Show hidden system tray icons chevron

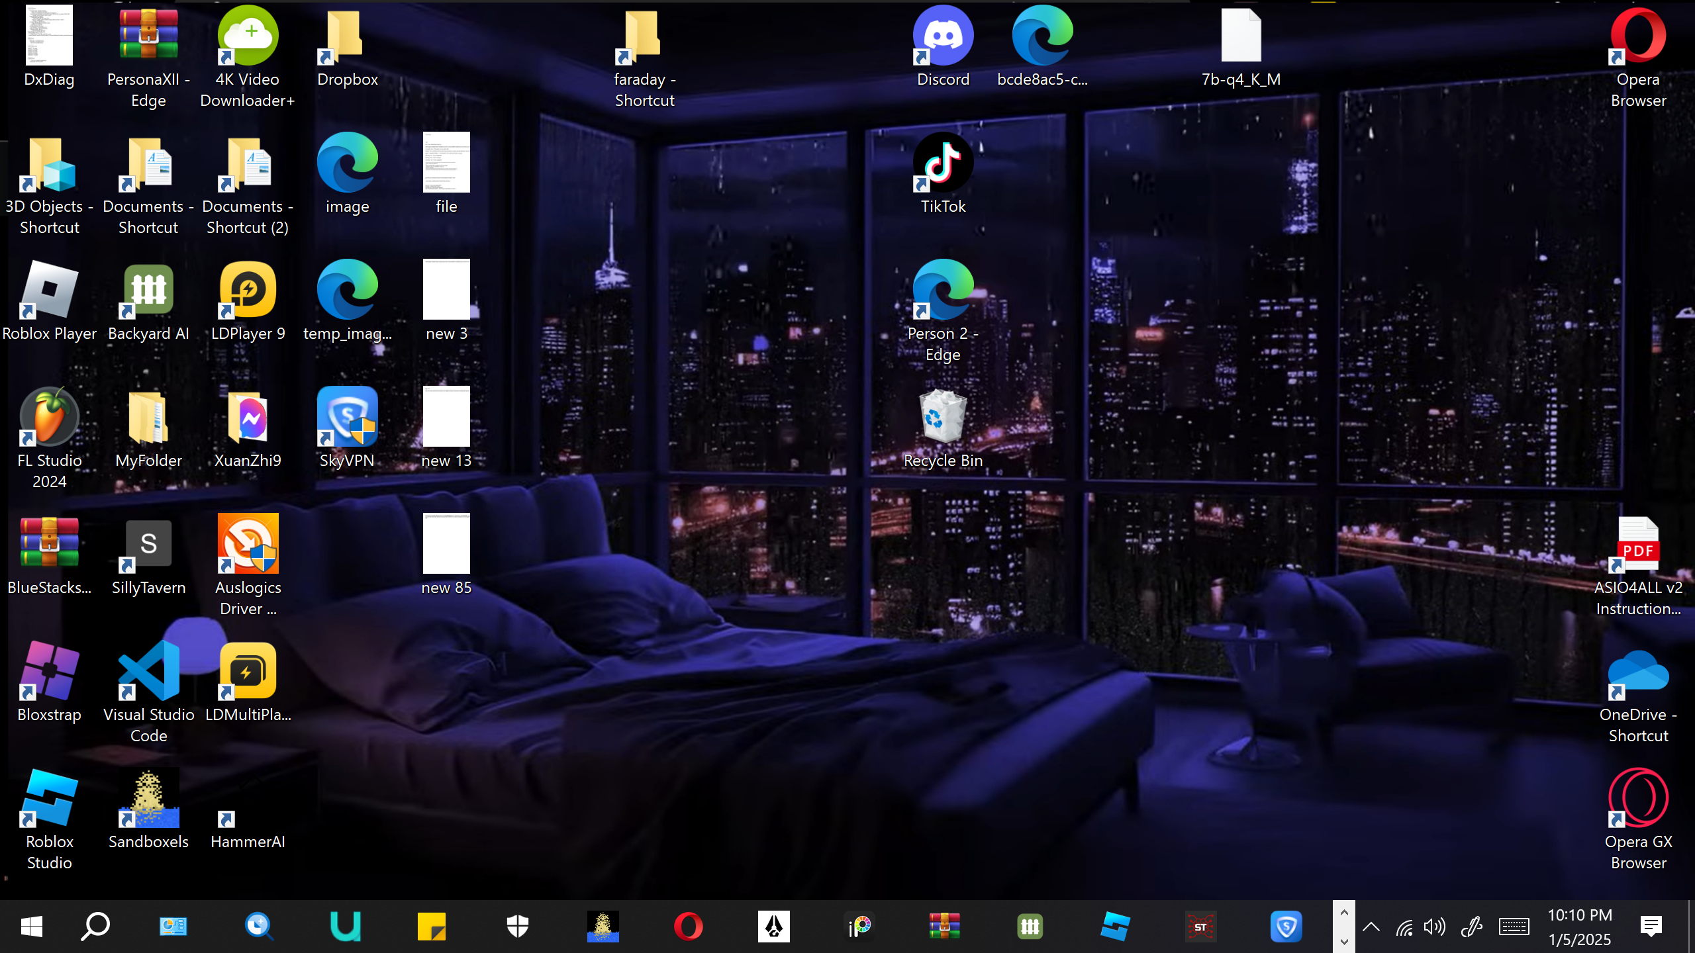[x=1371, y=927]
